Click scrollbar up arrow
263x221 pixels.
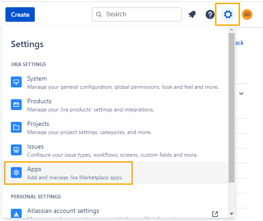pos(232,29)
